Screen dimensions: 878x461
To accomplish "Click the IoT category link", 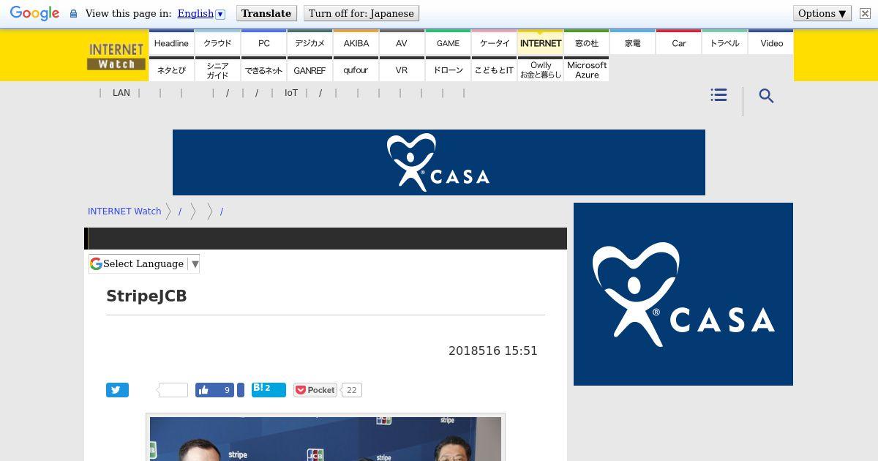I will point(291,93).
